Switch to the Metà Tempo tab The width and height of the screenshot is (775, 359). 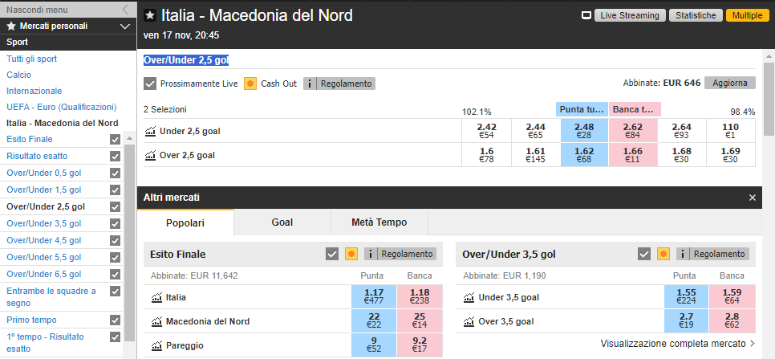pos(379,222)
